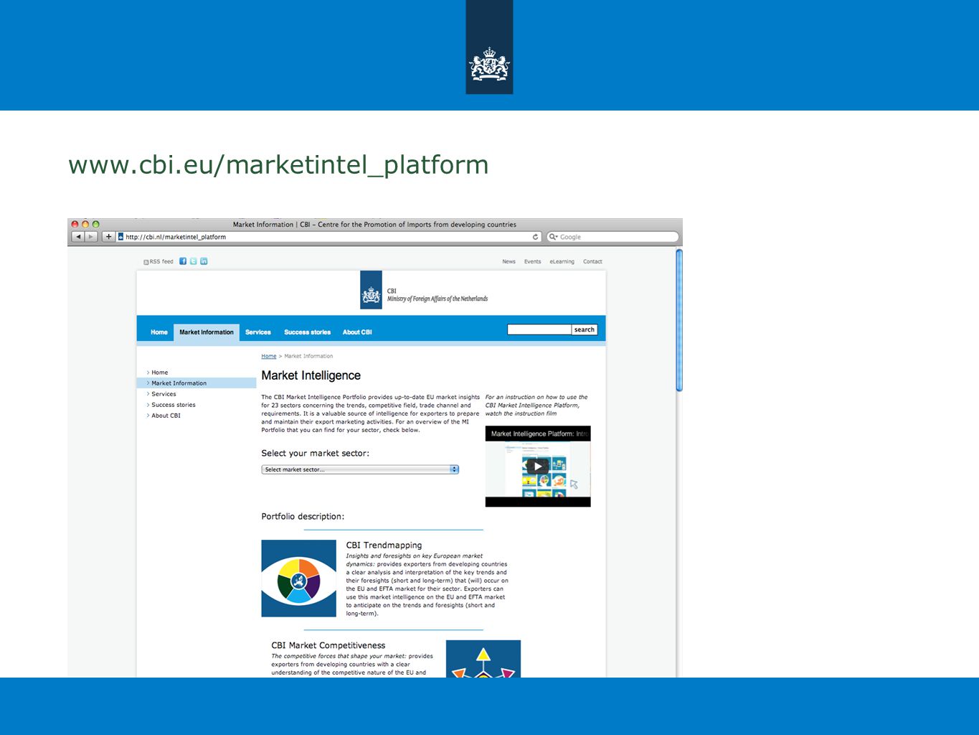Click the site search input field
This screenshot has width=979, height=735.
pyautogui.click(x=539, y=329)
